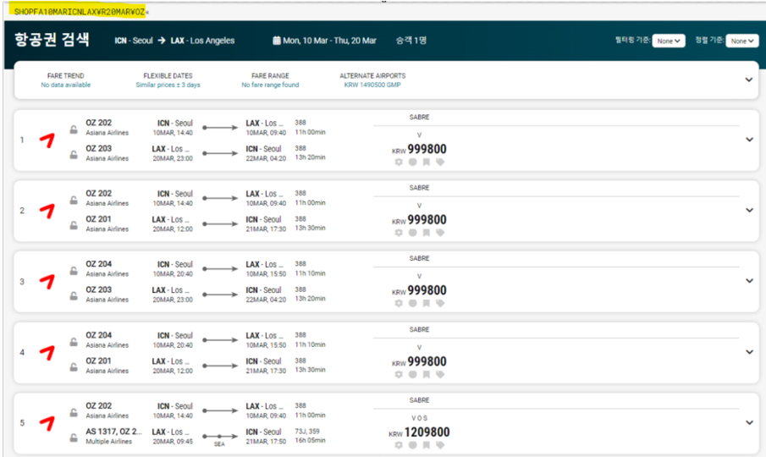Open the 정렬 기준 None dropdown
Viewport: 766px width, 457px height.
[742, 41]
